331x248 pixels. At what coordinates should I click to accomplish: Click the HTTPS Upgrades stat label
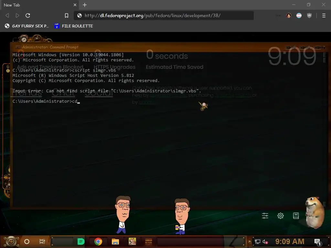pyautogui.click(x=115, y=67)
